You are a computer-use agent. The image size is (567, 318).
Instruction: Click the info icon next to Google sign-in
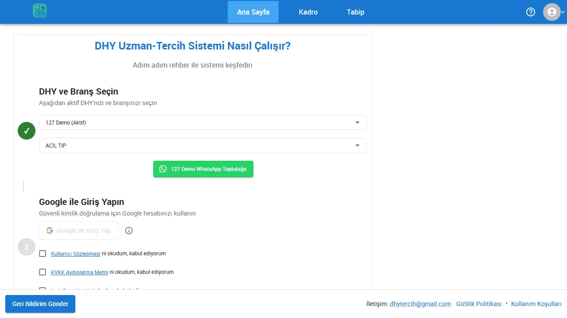point(128,230)
